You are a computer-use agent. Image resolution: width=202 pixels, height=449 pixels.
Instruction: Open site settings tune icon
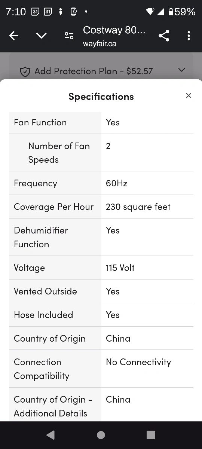[69, 36]
